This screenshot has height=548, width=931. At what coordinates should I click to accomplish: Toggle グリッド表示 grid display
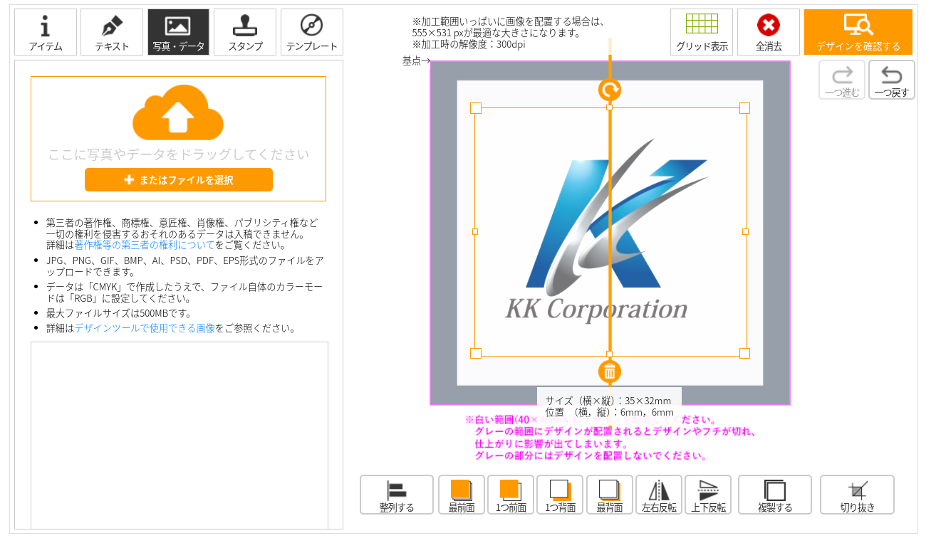pyautogui.click(x=702, y=32)
